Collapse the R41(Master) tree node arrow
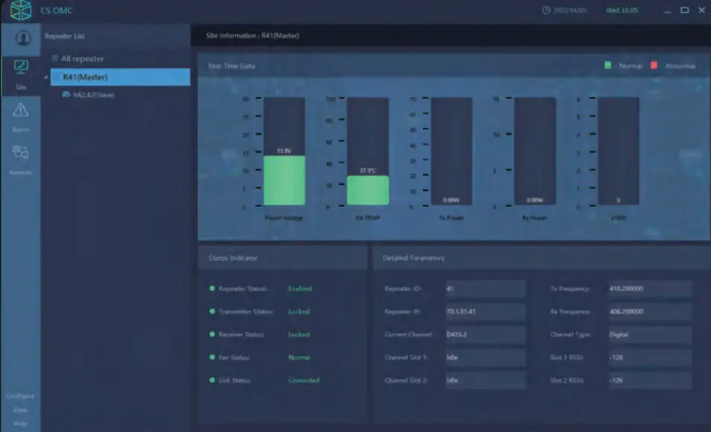 (45, 77)
